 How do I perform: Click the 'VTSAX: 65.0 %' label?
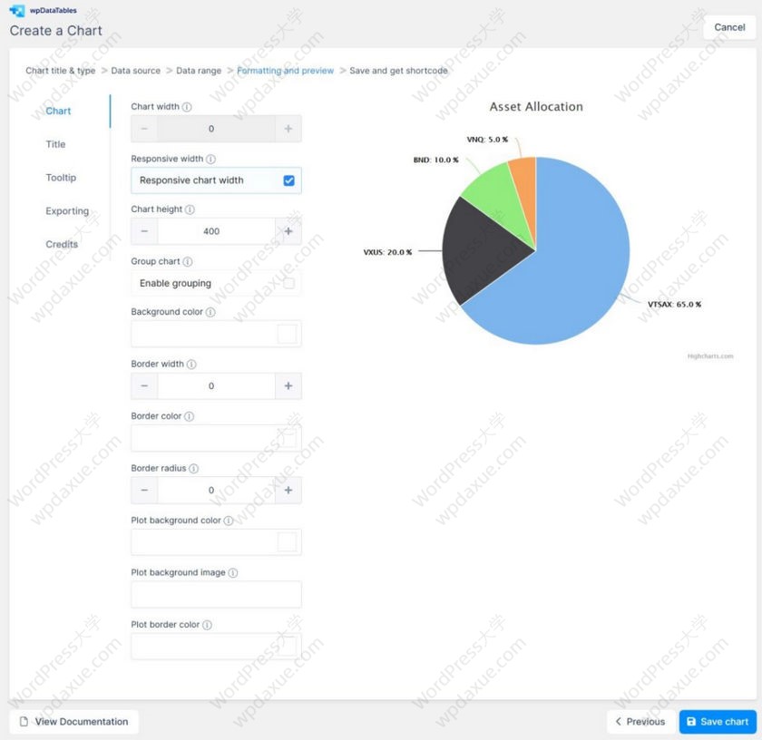[674, 305]
